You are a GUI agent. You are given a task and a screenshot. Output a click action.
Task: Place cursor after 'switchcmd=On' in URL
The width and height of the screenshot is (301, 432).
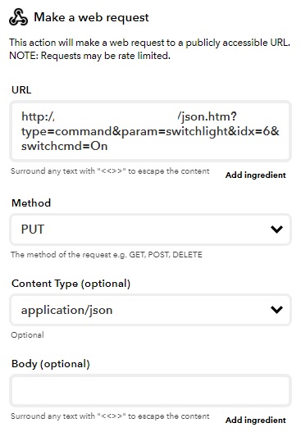point(108,146)
